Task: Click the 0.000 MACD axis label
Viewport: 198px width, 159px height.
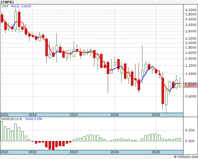Action: 190,141
